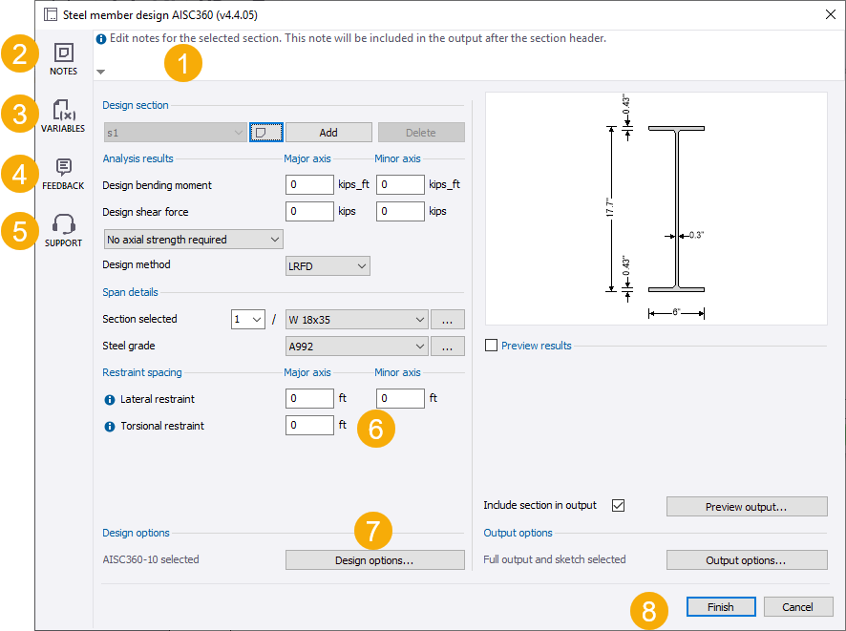Screen dimensions: 846x631
Task: Open the Design method LRFD dropdown
Action: [x=328, y=265]
